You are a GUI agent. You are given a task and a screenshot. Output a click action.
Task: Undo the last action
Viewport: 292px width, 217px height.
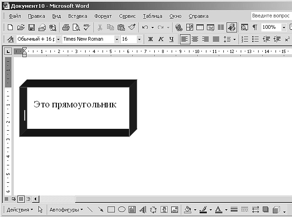coord(145,27)
